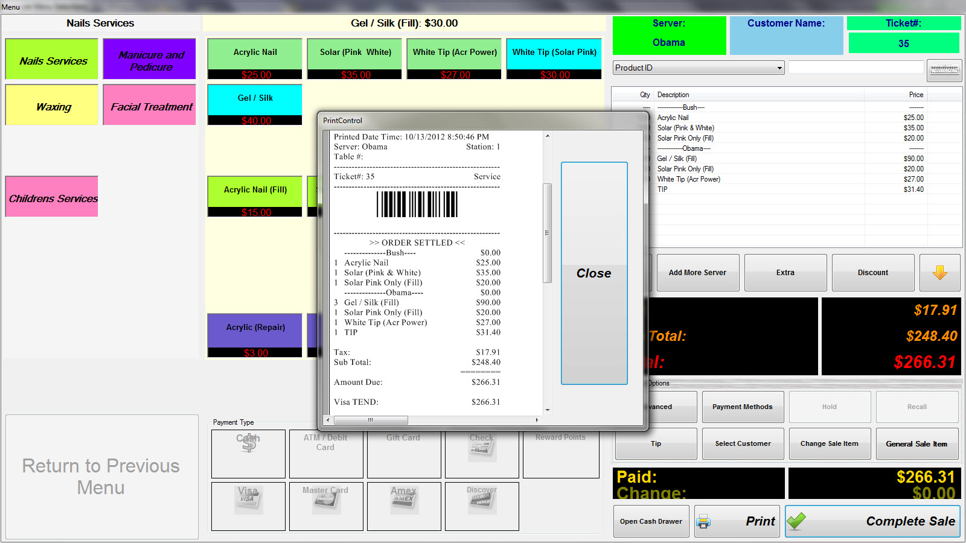Open the Menu item in title bar
This screenshot has width=966, height=543.
coord(11,7)
